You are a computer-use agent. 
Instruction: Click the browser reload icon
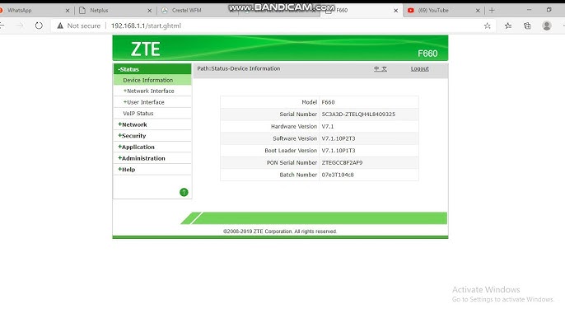(x=39, y=26)
